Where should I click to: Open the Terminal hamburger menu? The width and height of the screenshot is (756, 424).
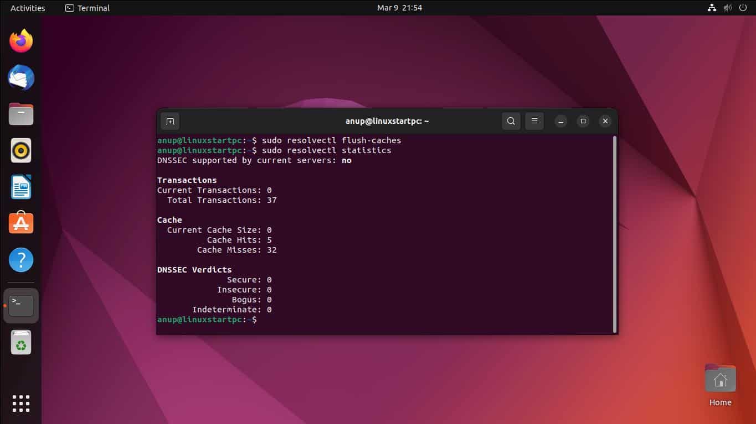pyautogui.click(x=534, y=121)
